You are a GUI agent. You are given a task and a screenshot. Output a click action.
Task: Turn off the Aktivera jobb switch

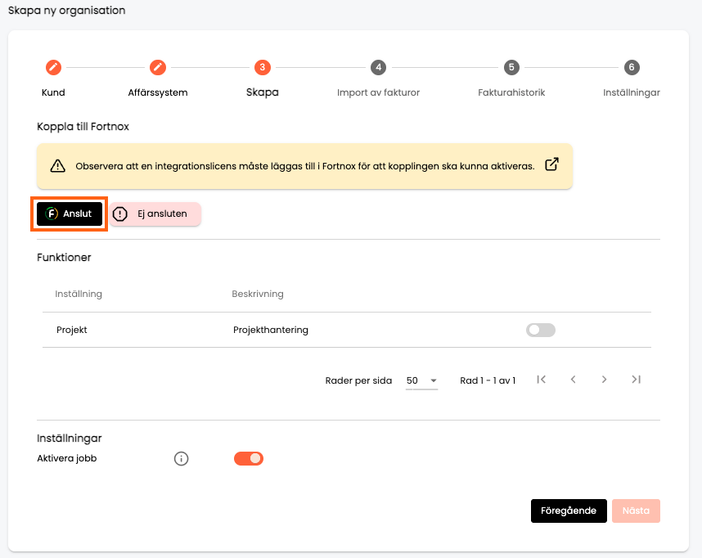pyautogui.click(x=249, y=458)
